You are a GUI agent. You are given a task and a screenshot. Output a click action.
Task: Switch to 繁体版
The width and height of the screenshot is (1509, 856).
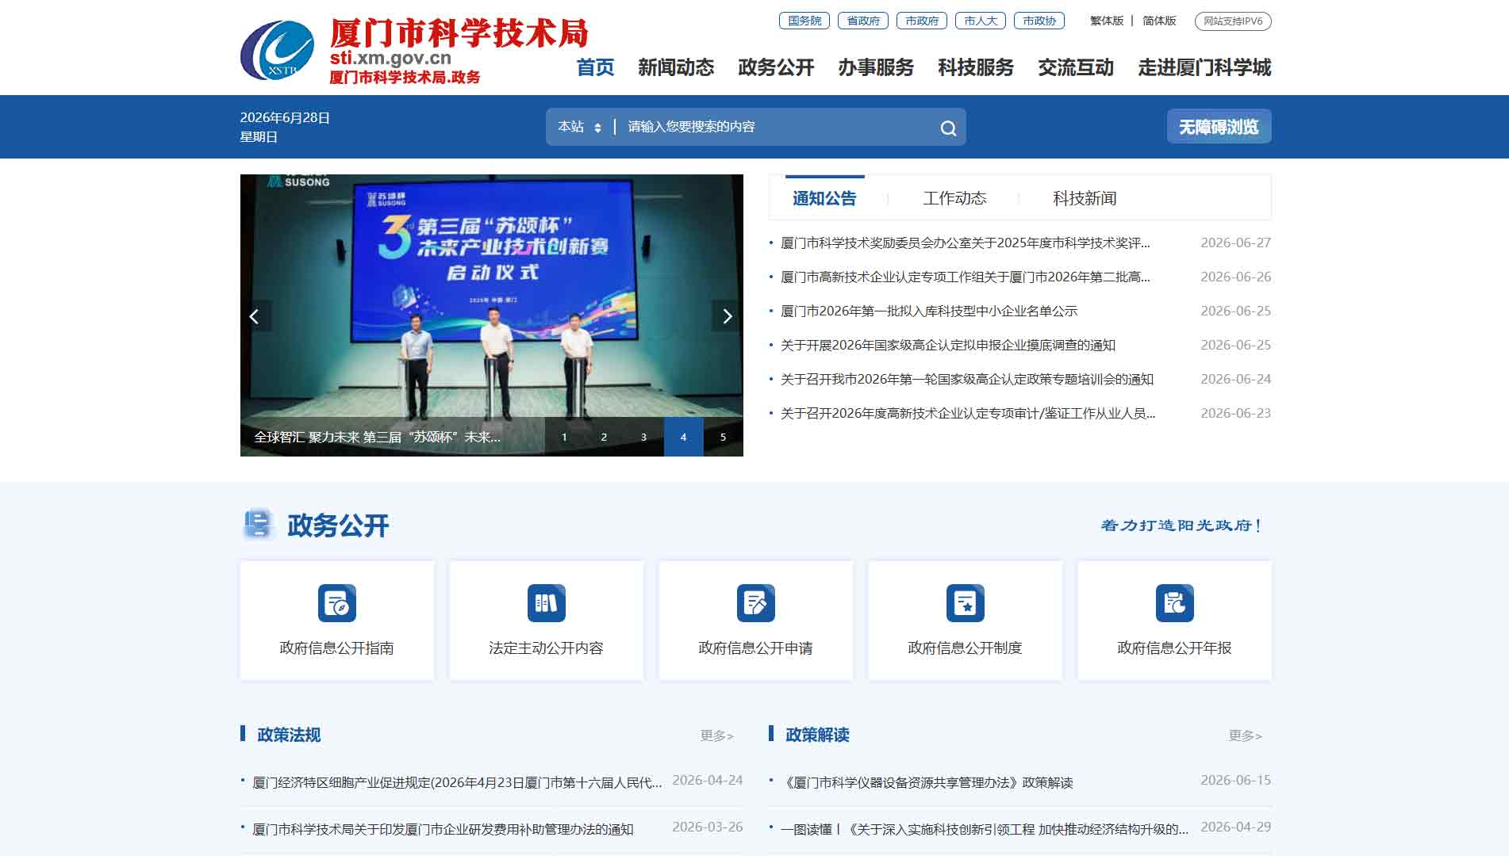coord(1107,21)
